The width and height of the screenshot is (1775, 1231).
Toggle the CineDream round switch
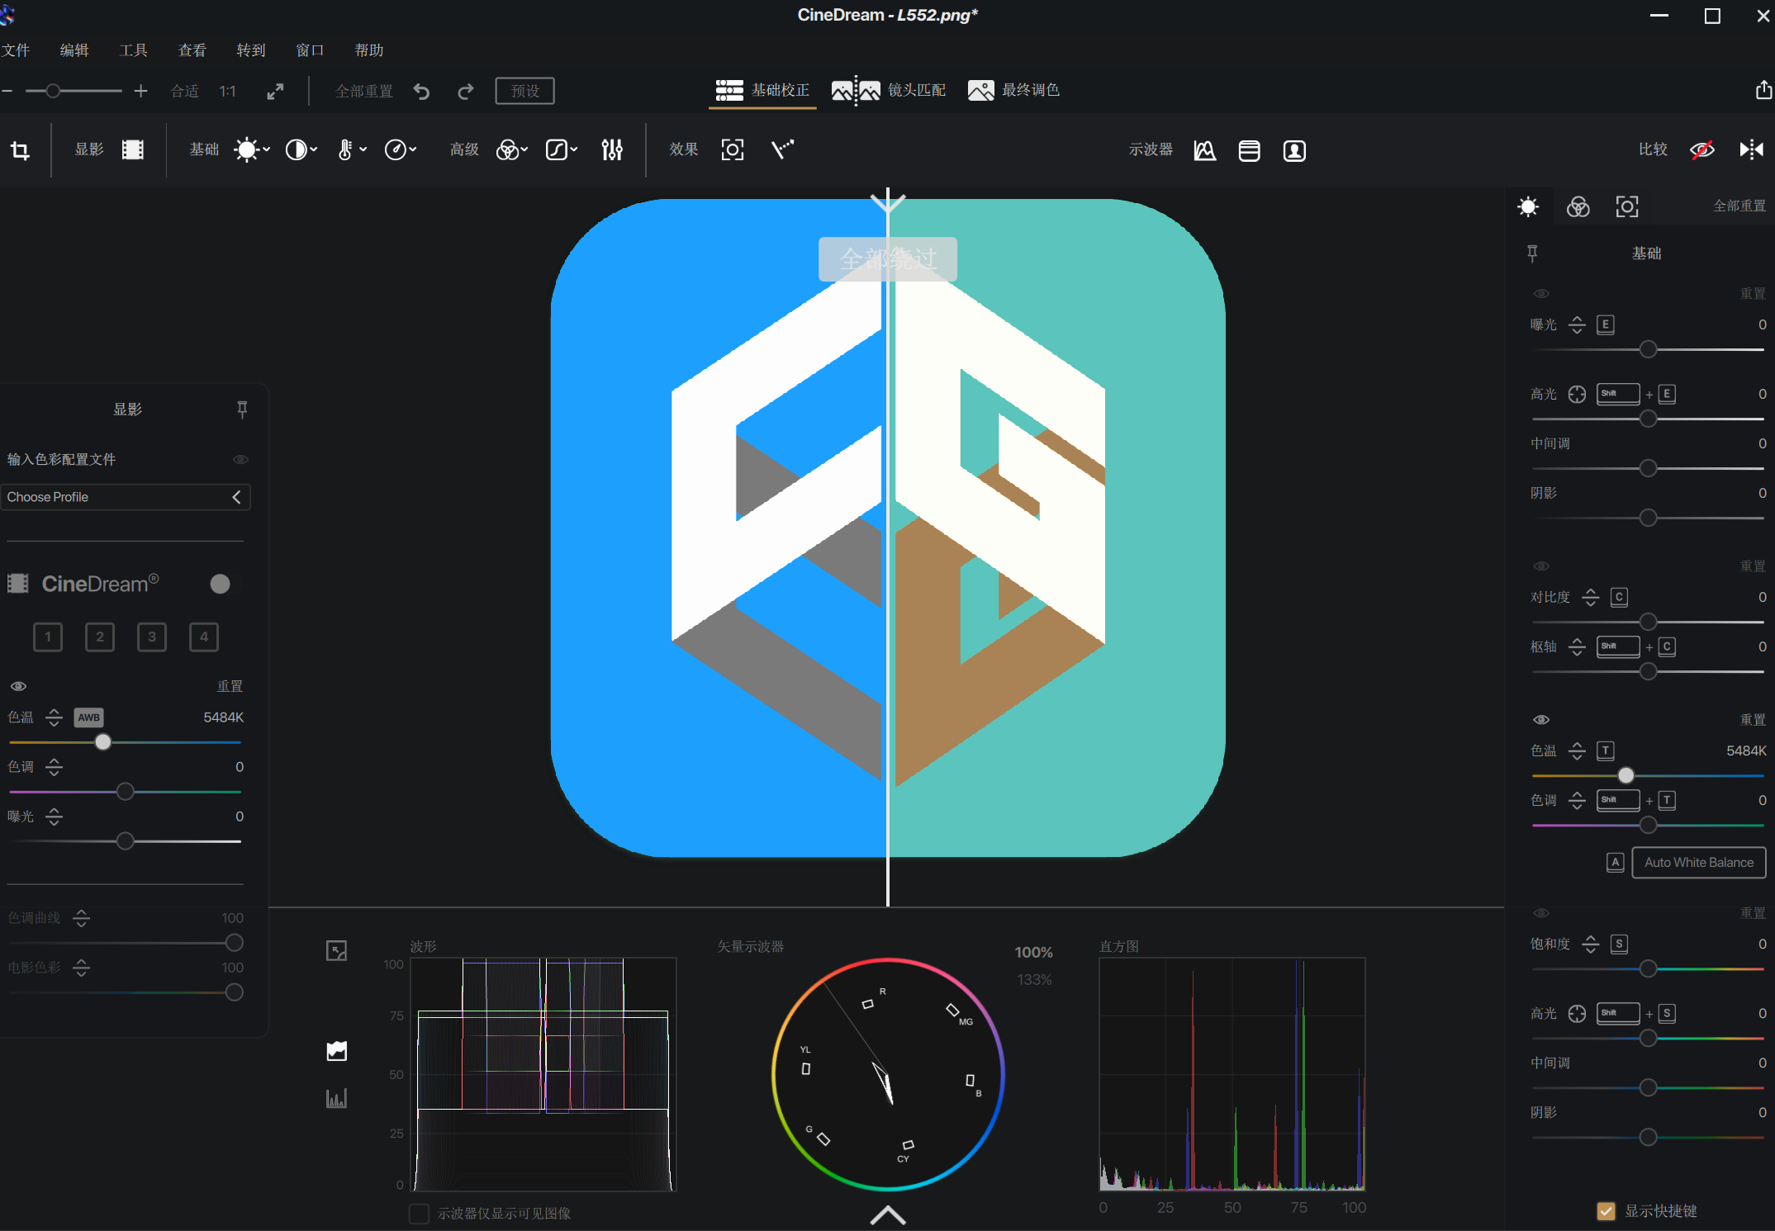click(220, 585)
